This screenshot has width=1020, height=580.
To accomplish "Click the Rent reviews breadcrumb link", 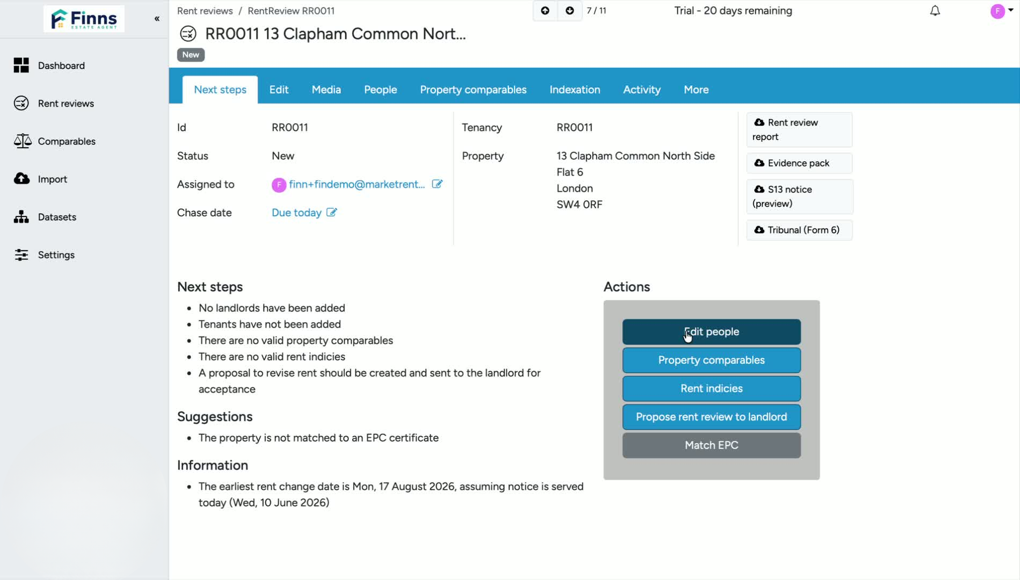I will (x=205, y=11).
